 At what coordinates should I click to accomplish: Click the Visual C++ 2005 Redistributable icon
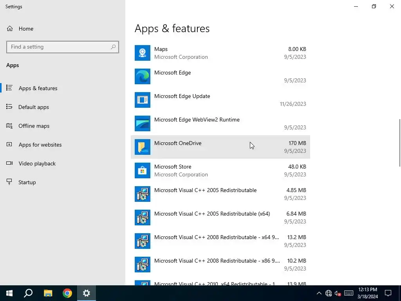[143, 194]
